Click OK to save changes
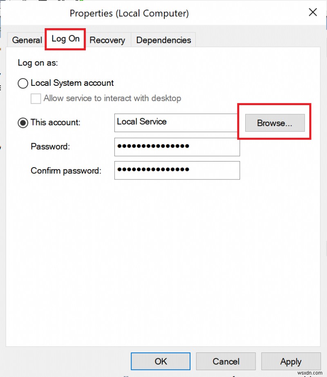The width and height of the screenshot is (327, 377). [x=160, y=361]
